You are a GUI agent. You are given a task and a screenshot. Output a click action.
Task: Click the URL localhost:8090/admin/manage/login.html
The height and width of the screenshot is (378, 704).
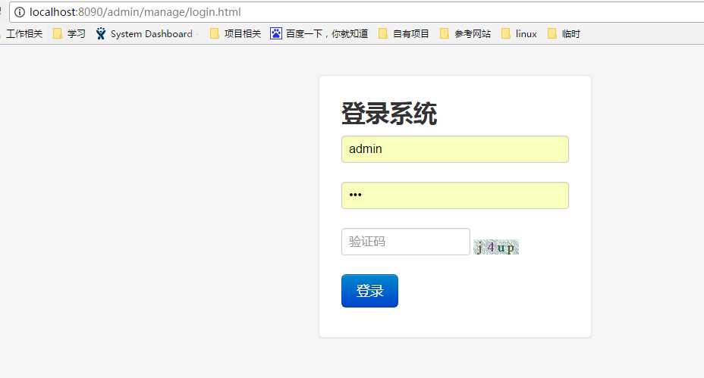pos(135,12)
